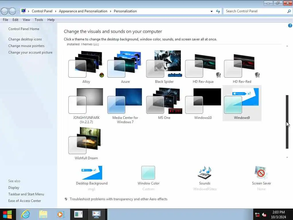The image size is (293, 220).
Task: Click the themes list scrollbar thumb
Action: pos(287,122)
